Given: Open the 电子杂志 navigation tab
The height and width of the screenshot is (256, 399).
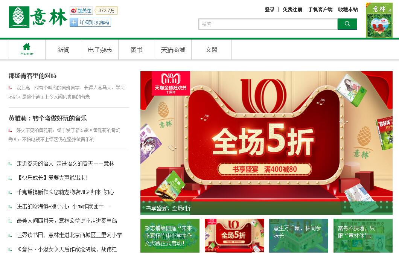Looking at the screenshot, I should coord(100,50).
